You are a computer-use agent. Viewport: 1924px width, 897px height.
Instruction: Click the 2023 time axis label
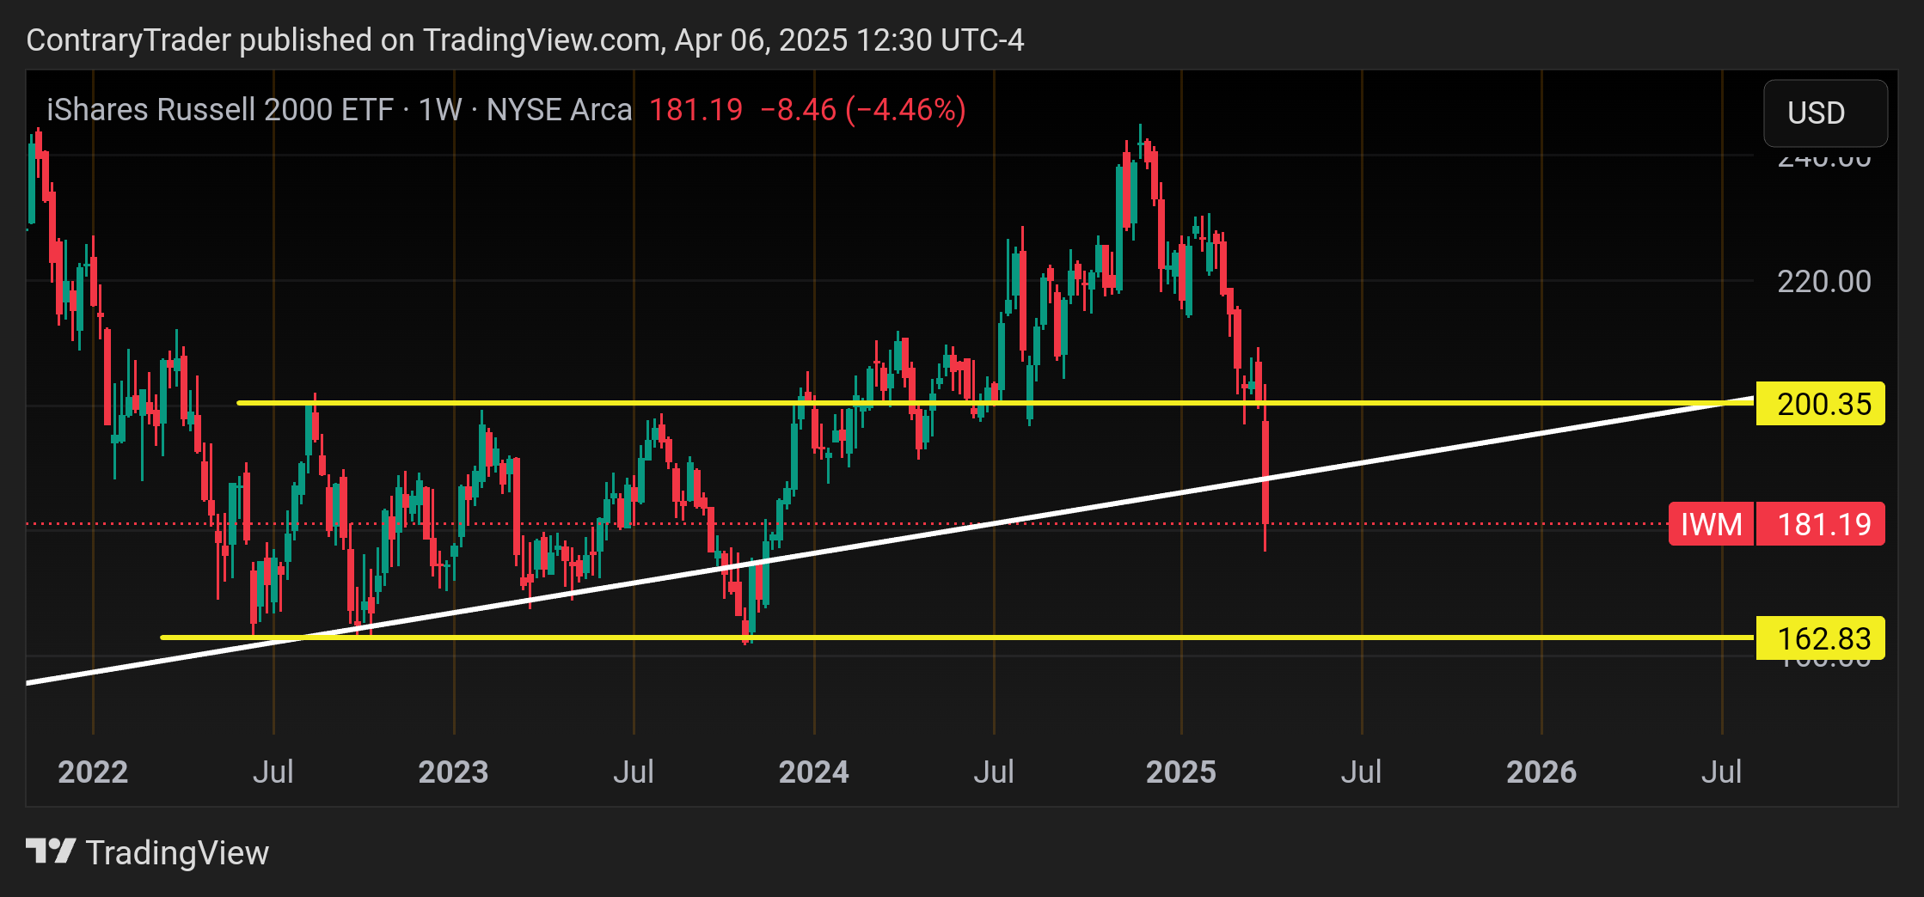click(453, 772)
